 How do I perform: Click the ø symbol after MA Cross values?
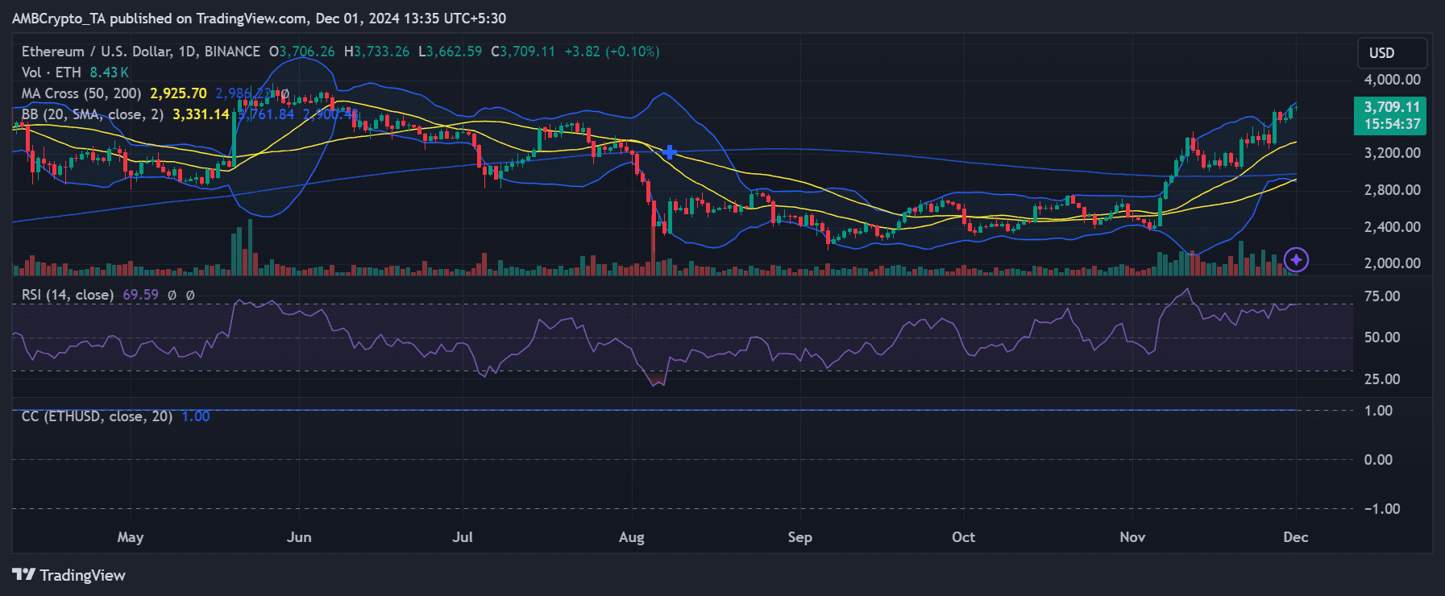click(284, 94)
